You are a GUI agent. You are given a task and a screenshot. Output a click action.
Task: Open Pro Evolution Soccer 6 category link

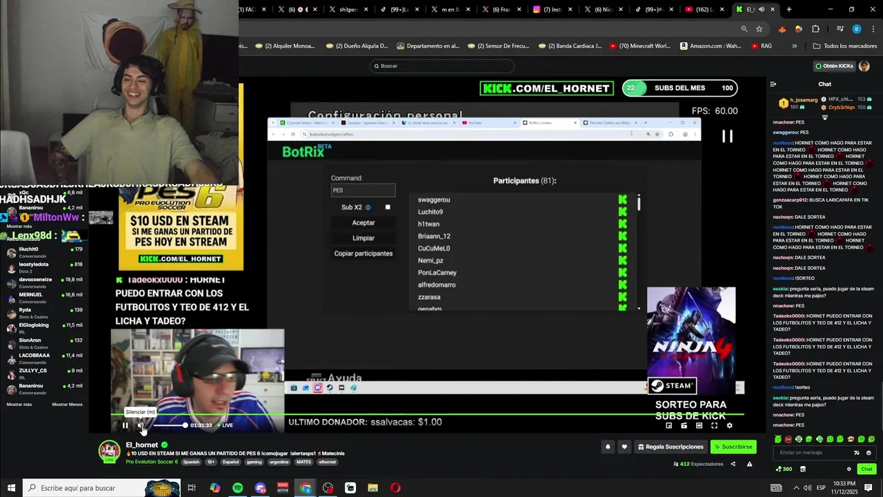pyautogui.click(x=152, y=462)
